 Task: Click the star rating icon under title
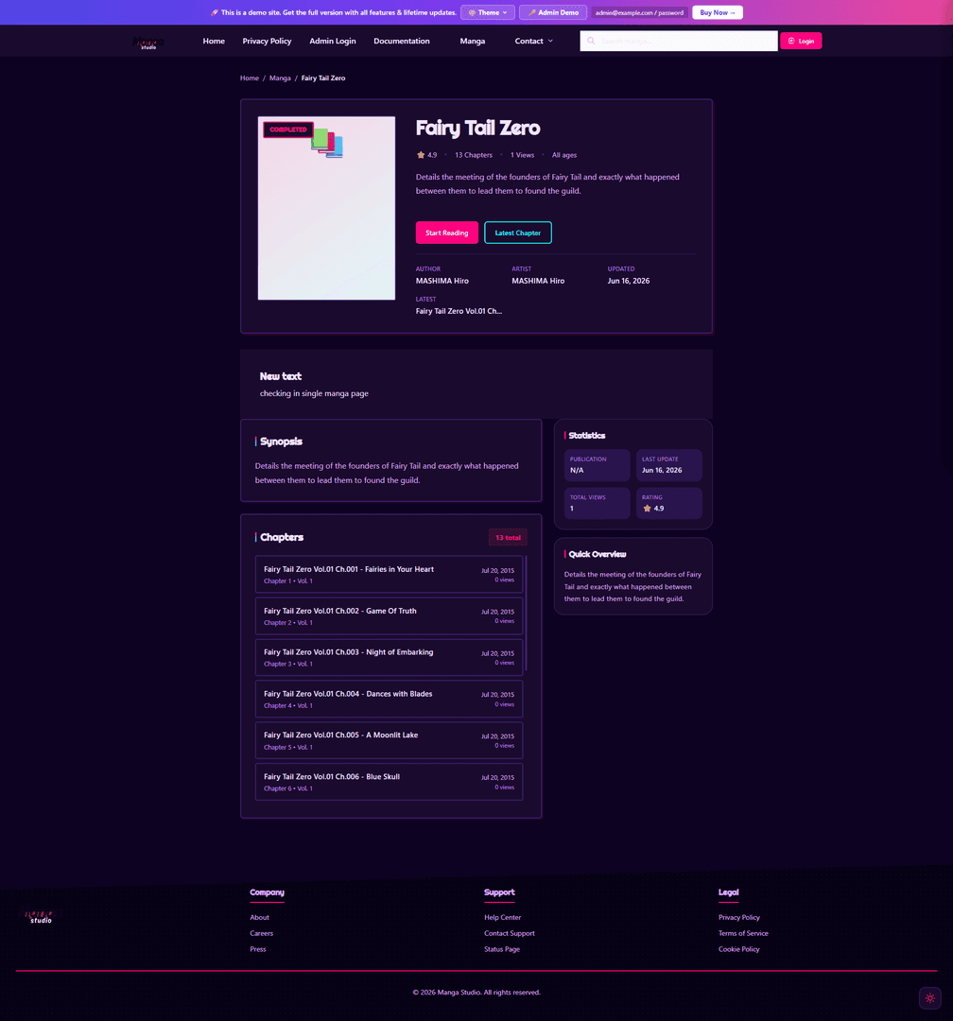421,155
